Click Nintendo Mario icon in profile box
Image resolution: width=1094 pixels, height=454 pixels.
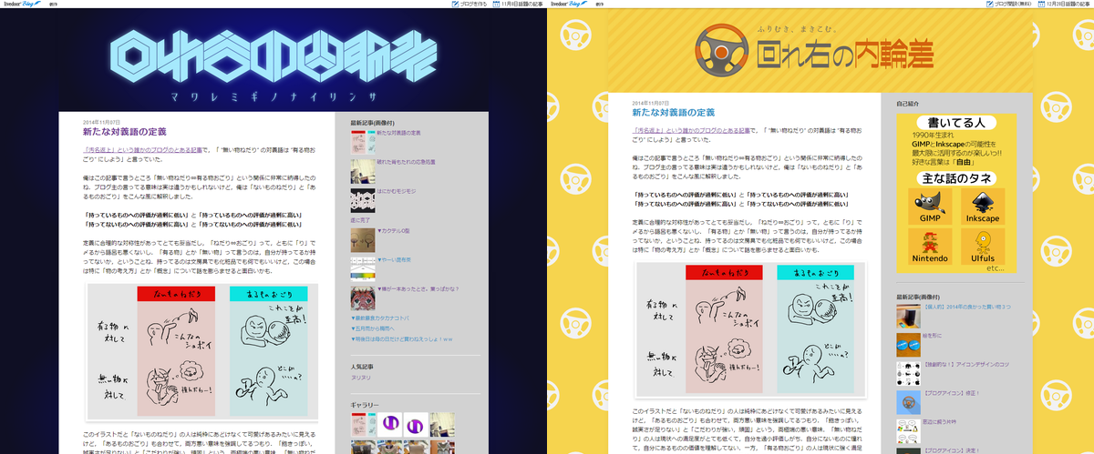point(929,246)
